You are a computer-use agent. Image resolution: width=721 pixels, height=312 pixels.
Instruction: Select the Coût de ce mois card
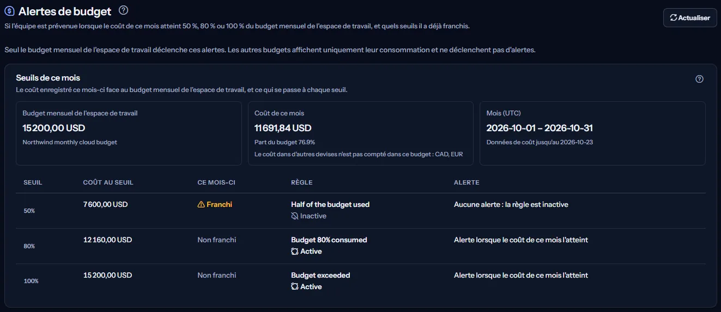[x=361, y=133]
